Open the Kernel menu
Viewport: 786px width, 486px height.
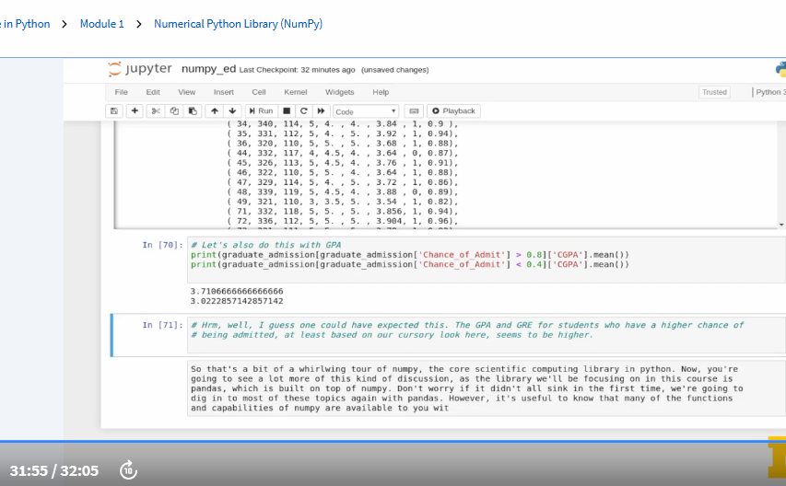point(295,92)
